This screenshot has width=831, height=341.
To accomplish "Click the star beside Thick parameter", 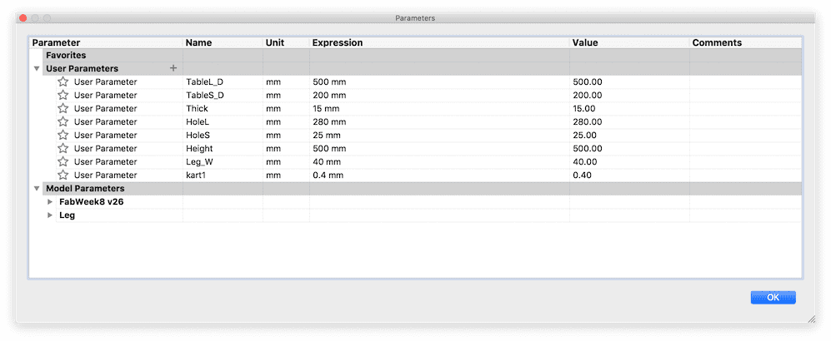I will click(63, 109).
